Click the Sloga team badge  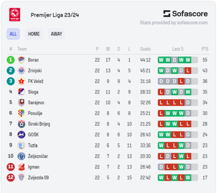(x=21, y=92)
